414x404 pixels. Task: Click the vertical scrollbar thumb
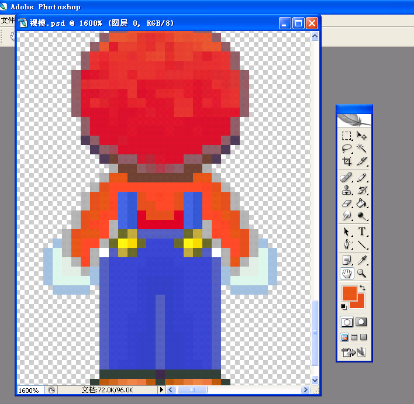(315, 333)
